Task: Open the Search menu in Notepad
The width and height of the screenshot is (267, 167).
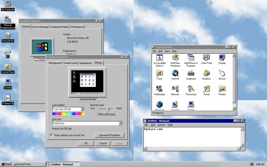Action: click(162, 125)
